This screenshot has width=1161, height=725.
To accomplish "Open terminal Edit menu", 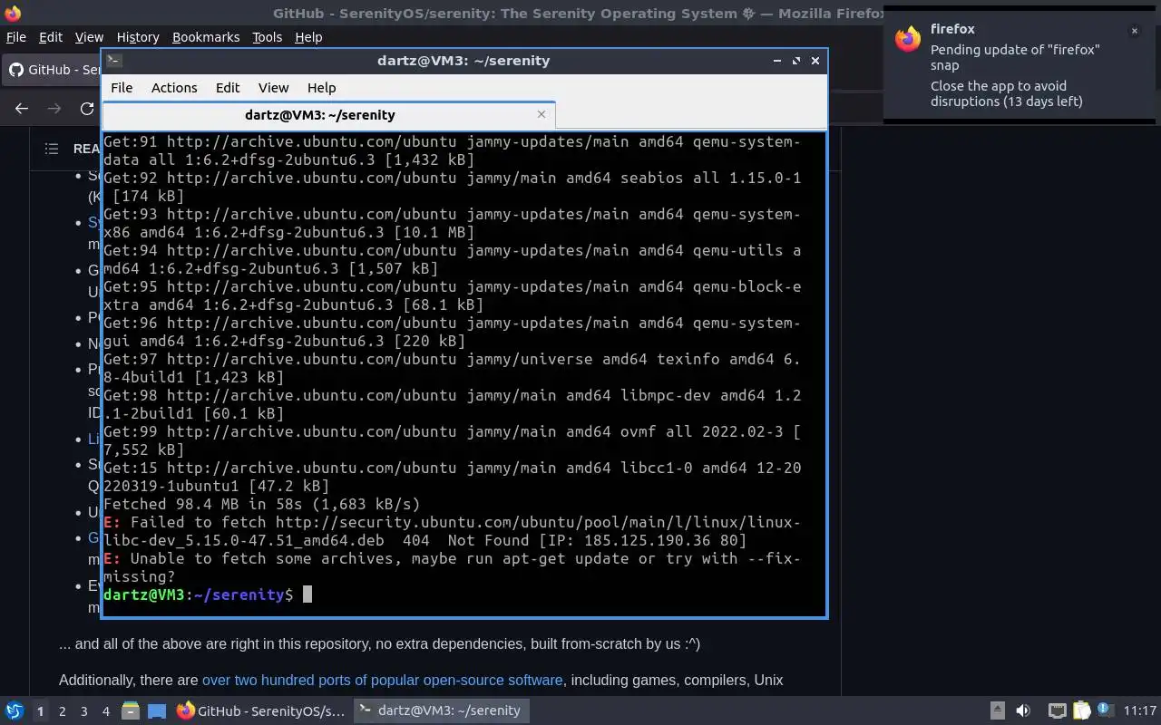I will (x=228, y=88).
